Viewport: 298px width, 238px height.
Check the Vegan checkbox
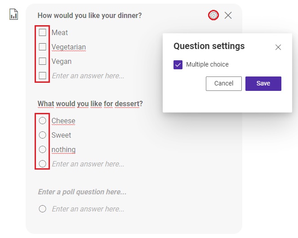pyautogui.click(x=42, y=61)
